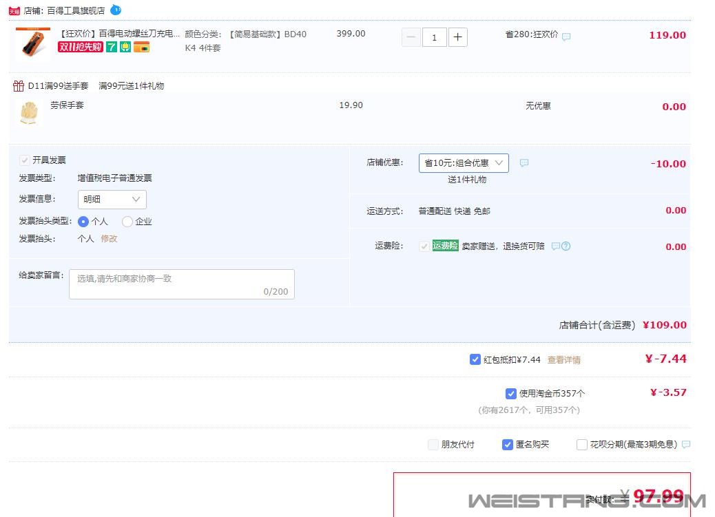Click the -10.00 store discount amount

[668, 164]
